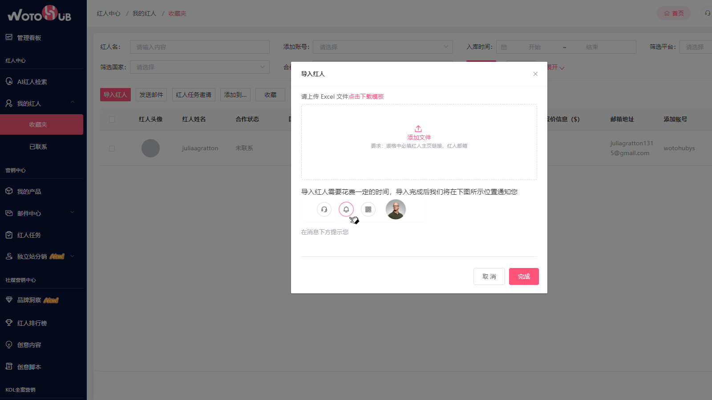Navigate to 红人中心 in the breadcrumb
This screenshot has height=400, width=712.
coord(108,13)
